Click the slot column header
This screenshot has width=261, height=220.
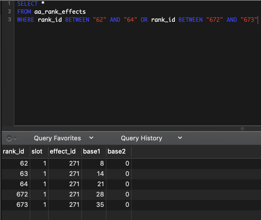[x=37, y=152]
